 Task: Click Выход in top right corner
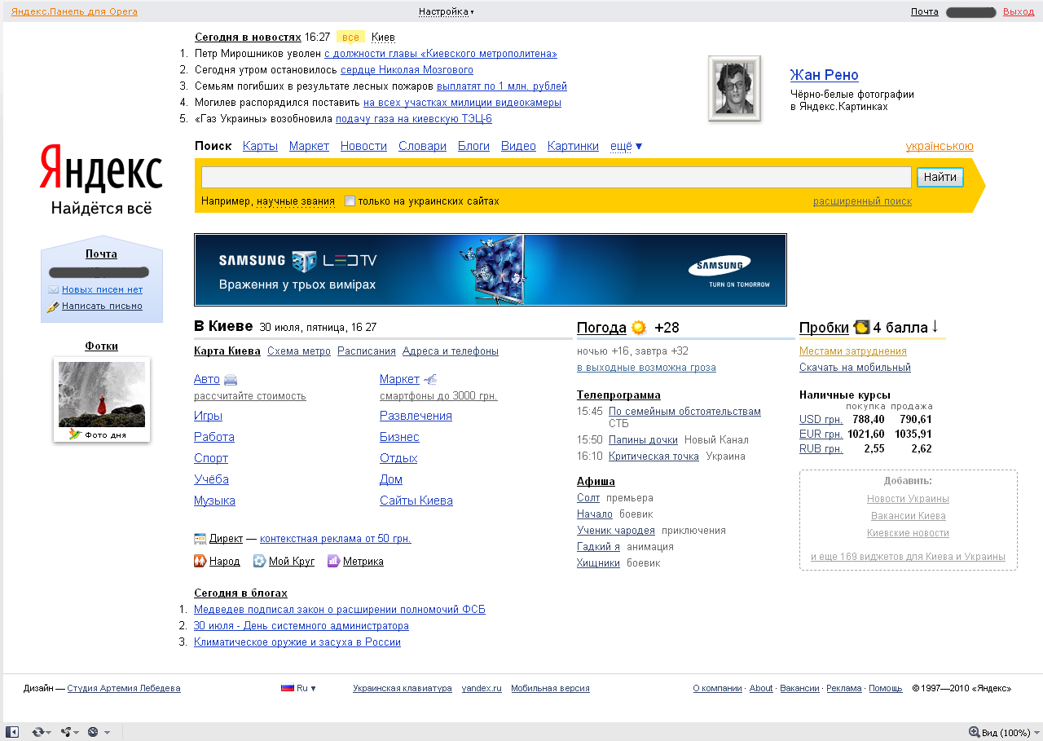tap(1019, 11)
